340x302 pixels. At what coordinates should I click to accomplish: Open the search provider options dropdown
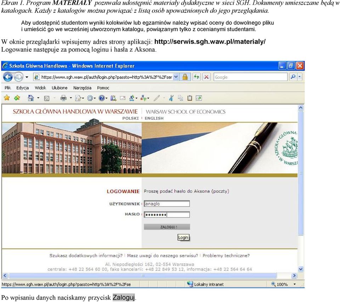click(300, 77)
